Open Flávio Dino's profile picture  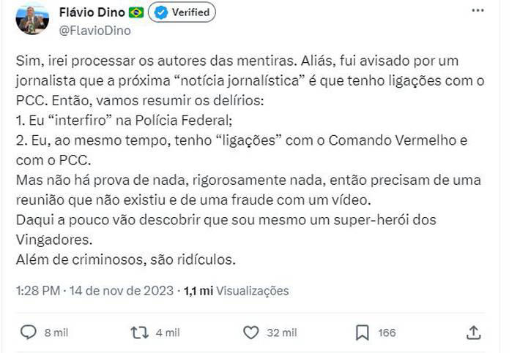tap(32, 19)
